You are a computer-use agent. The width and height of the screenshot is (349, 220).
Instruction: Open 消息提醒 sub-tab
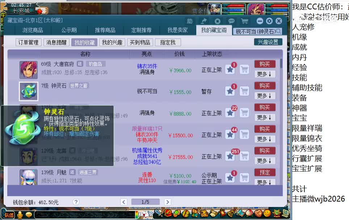(x=56, y=42)
